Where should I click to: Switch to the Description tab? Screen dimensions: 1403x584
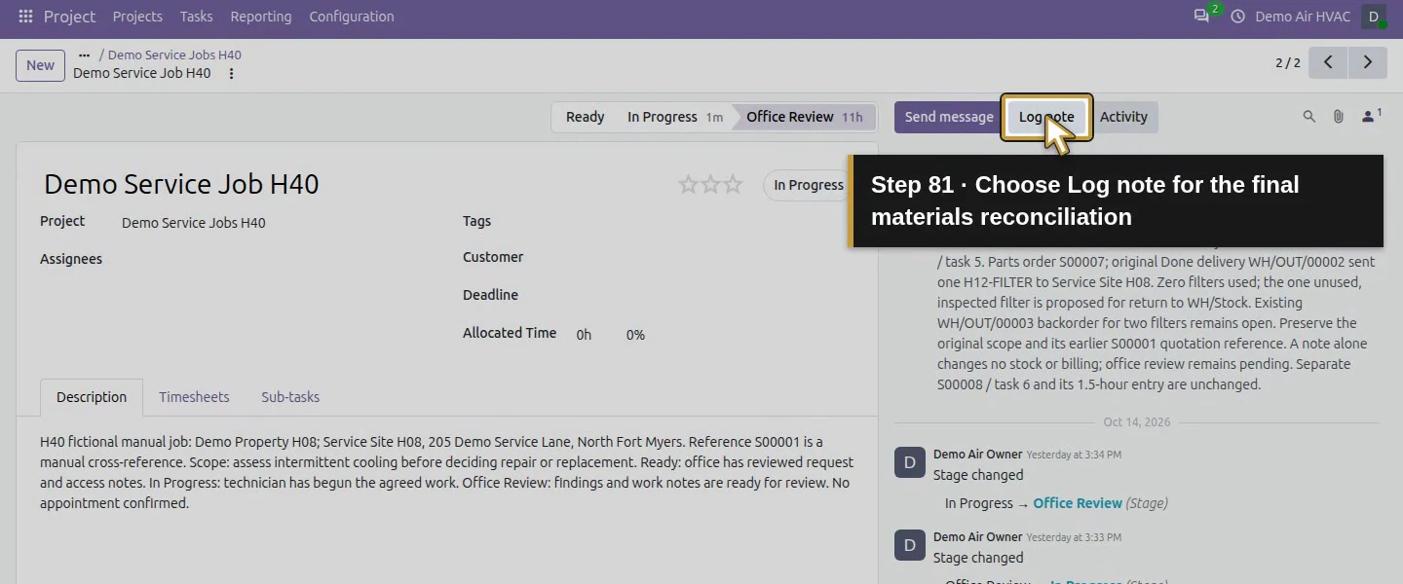[x=92, y=397]
